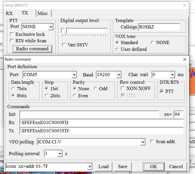Click the Radio command button
Screen dimensions: 195x174
pos(32,49)
